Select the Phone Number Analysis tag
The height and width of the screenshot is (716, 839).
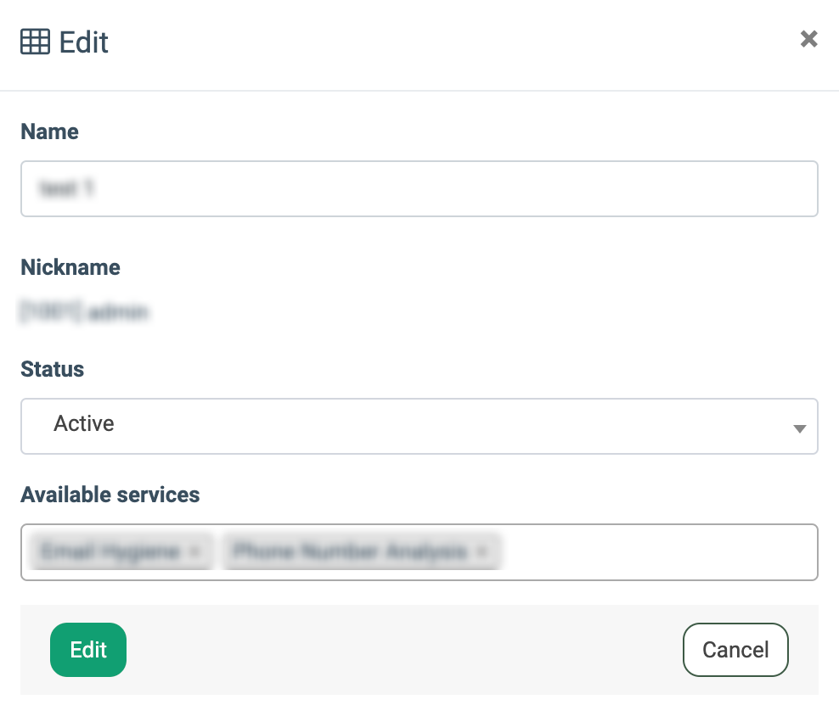[x=350, y=552]
